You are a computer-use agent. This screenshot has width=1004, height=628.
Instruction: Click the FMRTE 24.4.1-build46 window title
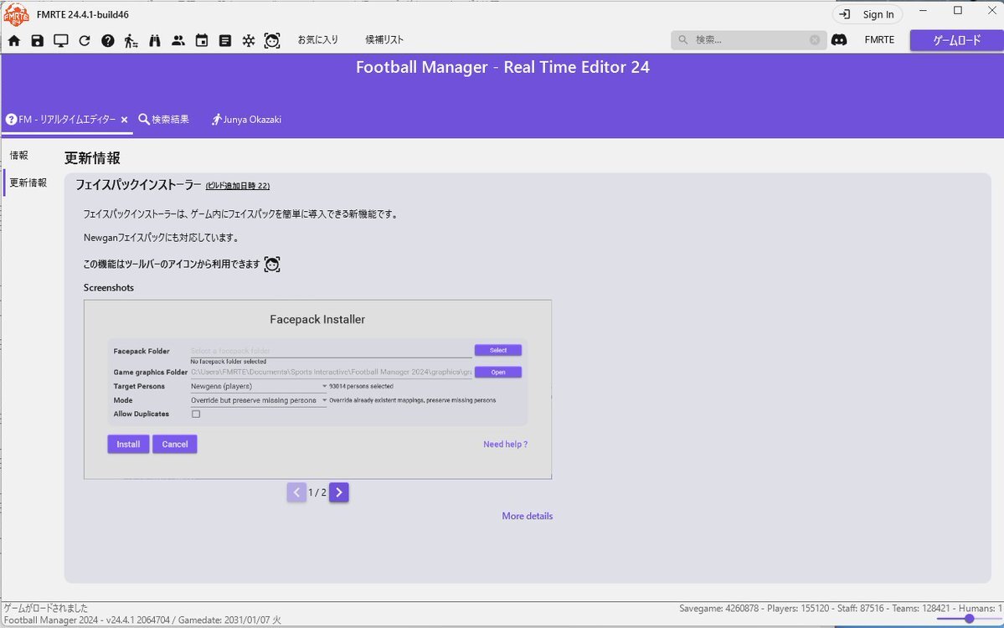83,14
